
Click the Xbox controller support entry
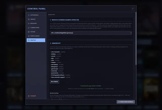60,77
